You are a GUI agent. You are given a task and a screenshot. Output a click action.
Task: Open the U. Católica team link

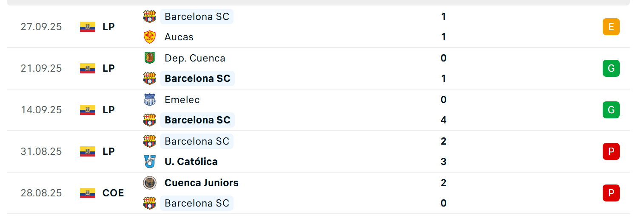[x=191, y=162]
